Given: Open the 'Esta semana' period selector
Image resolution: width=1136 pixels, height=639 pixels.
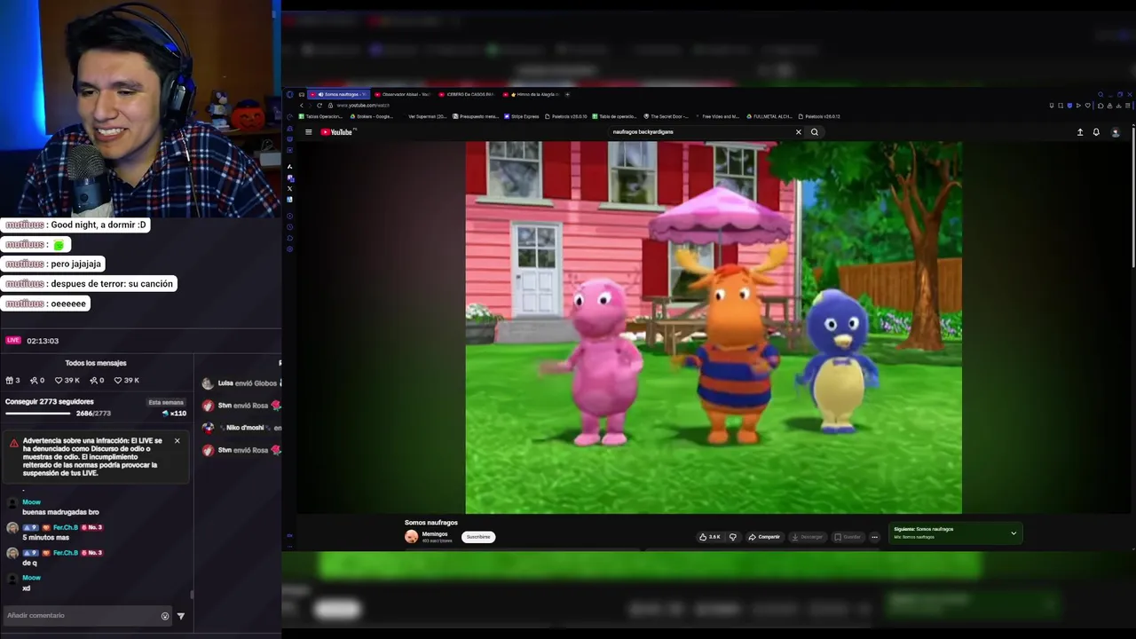Looking at the screenshot, I should tap(166, 402).
